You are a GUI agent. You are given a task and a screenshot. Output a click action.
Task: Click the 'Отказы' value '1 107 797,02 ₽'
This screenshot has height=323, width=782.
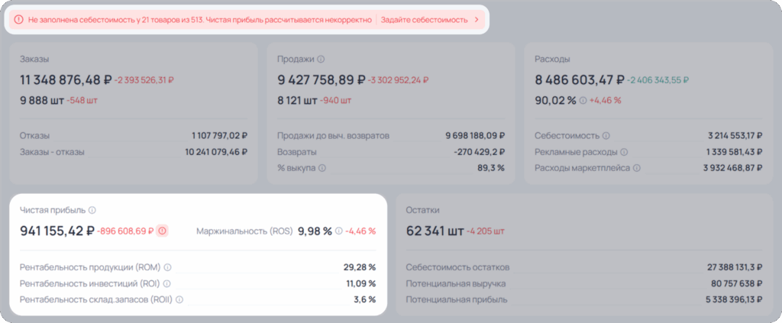(219, 136)
